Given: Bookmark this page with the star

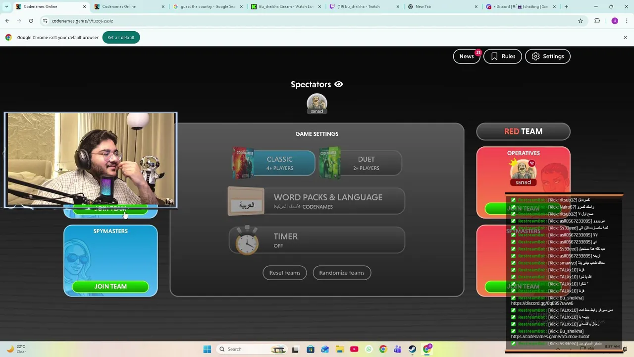Looking at the screenshot, I should point(581,21).
